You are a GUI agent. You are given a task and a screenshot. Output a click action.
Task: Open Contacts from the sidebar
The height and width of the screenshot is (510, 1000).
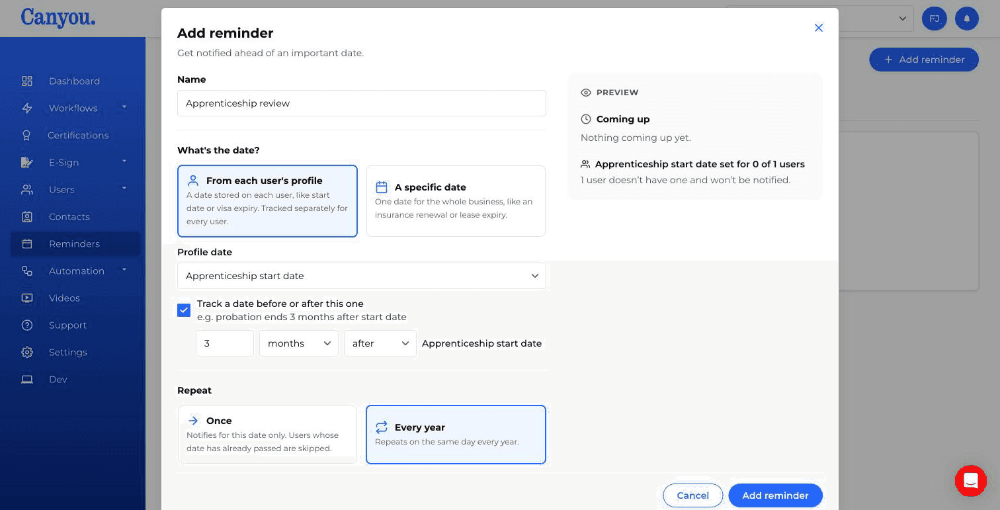69,217
